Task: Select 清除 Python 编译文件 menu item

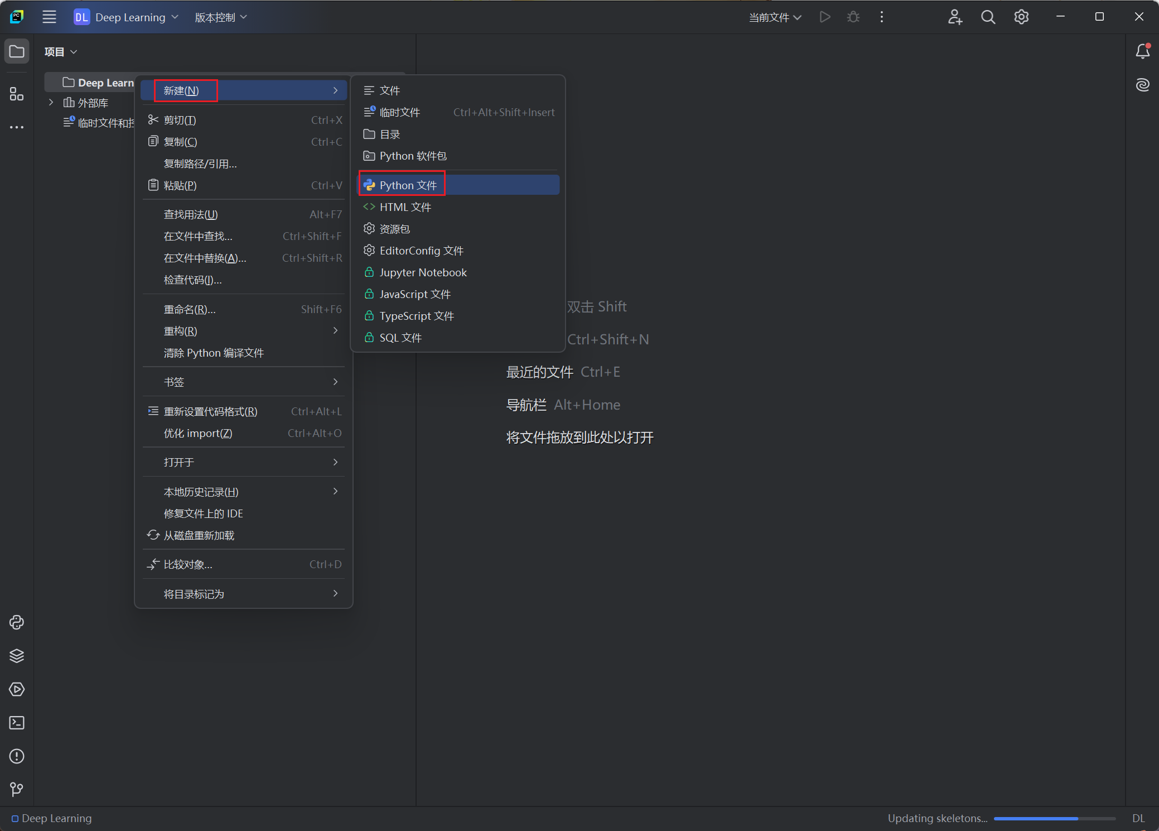Action: tap(244, 353)
